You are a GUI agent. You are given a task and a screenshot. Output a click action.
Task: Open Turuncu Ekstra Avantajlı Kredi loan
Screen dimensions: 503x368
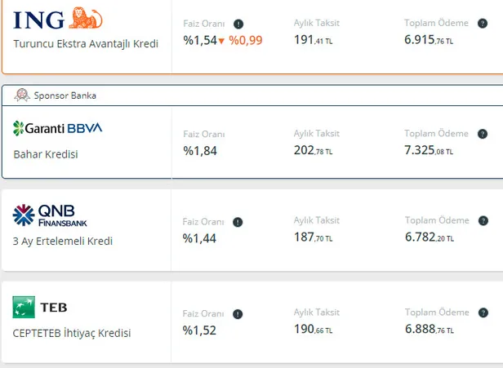tap(86, 43)
